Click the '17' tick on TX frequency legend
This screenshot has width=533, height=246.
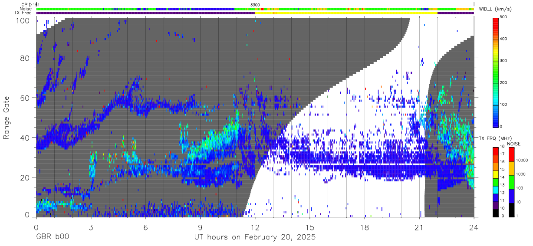pos(502,154)
